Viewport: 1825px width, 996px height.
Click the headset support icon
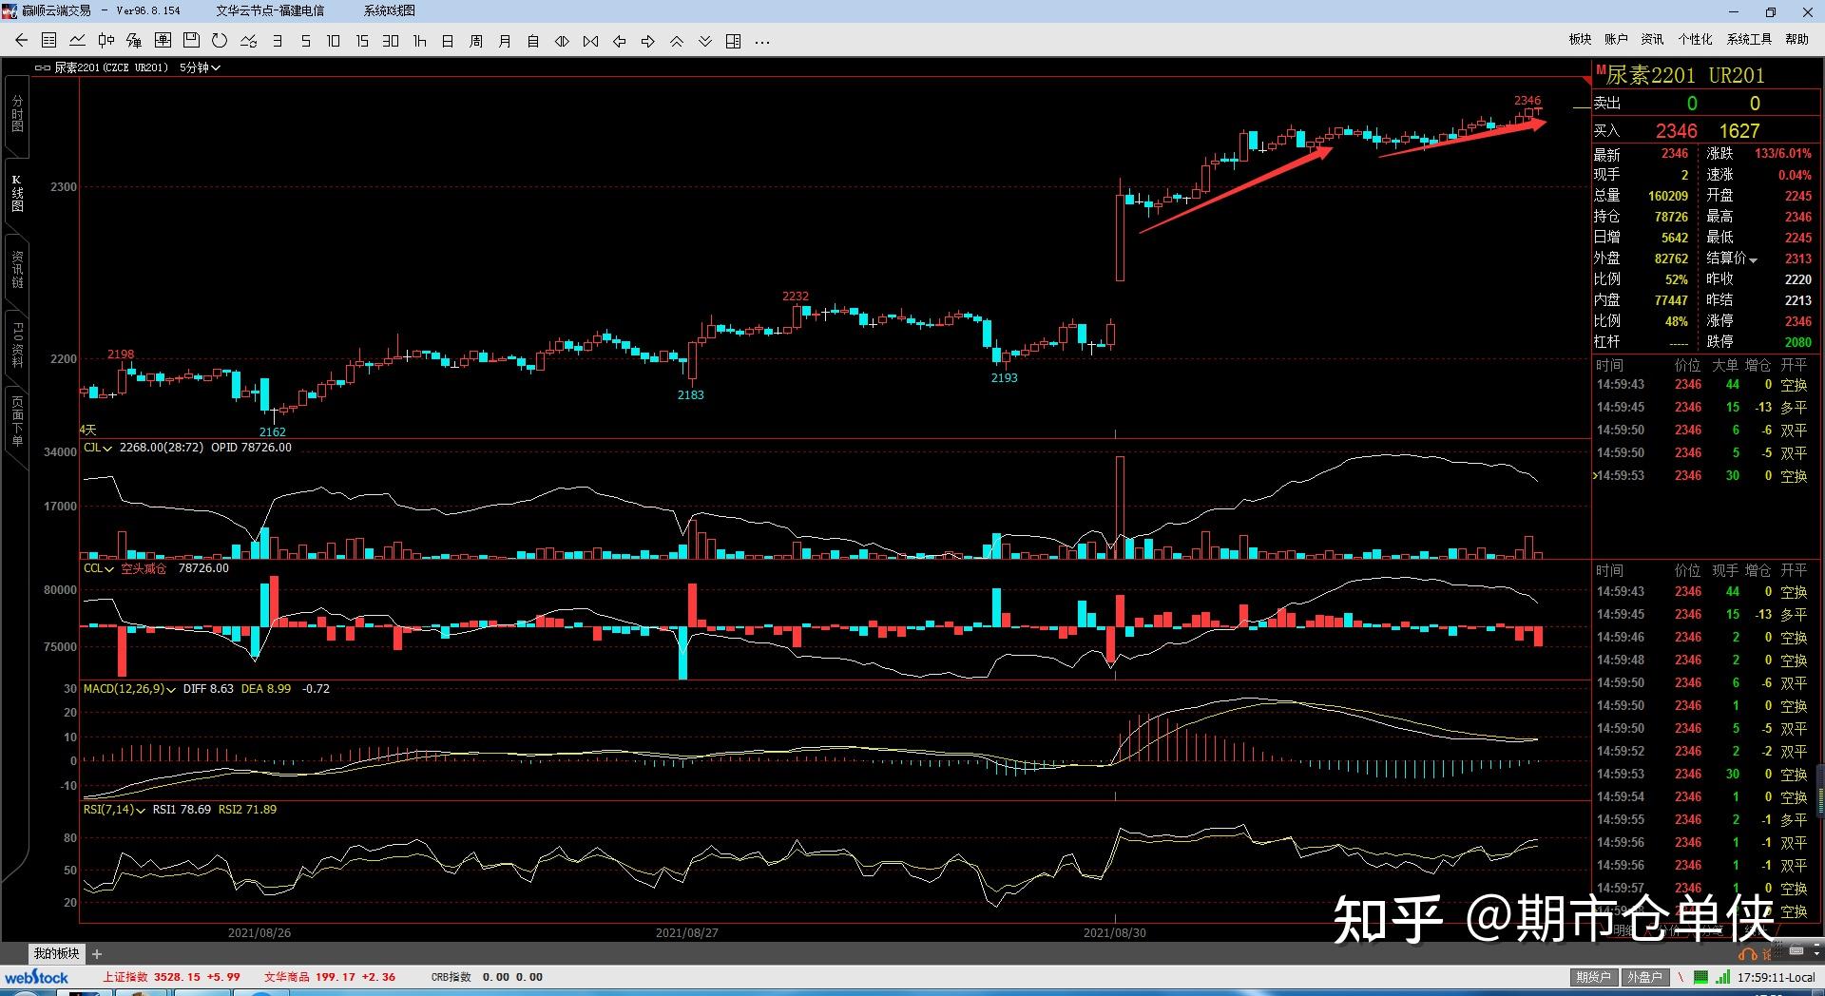(x=1747, y=953)
